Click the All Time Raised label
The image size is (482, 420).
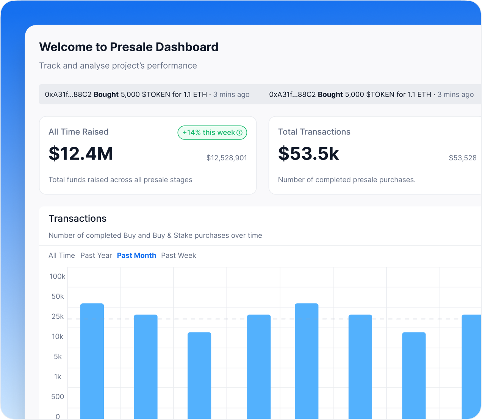[78, 132]
